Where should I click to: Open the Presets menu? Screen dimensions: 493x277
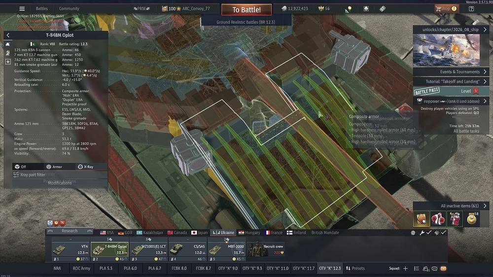355,269
